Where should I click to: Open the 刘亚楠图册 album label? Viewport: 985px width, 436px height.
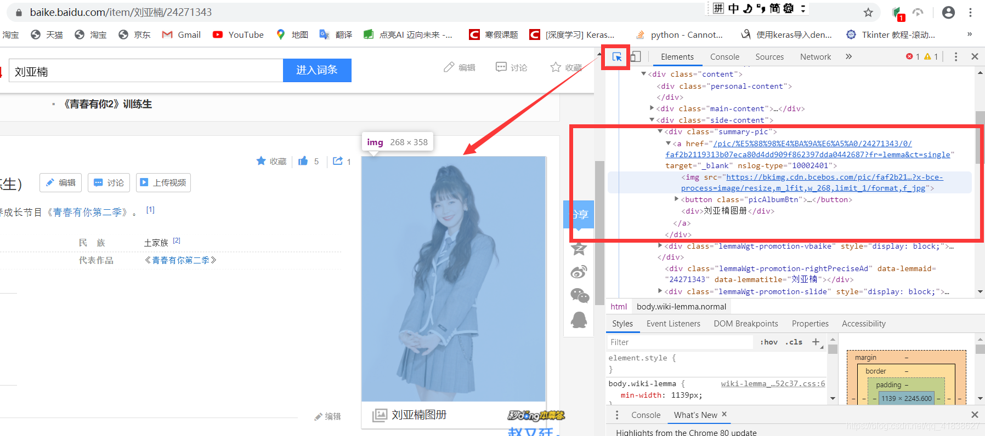click(x=419, y=415)
